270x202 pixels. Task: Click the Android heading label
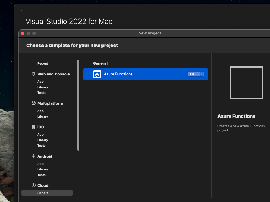tap(45, 156)
